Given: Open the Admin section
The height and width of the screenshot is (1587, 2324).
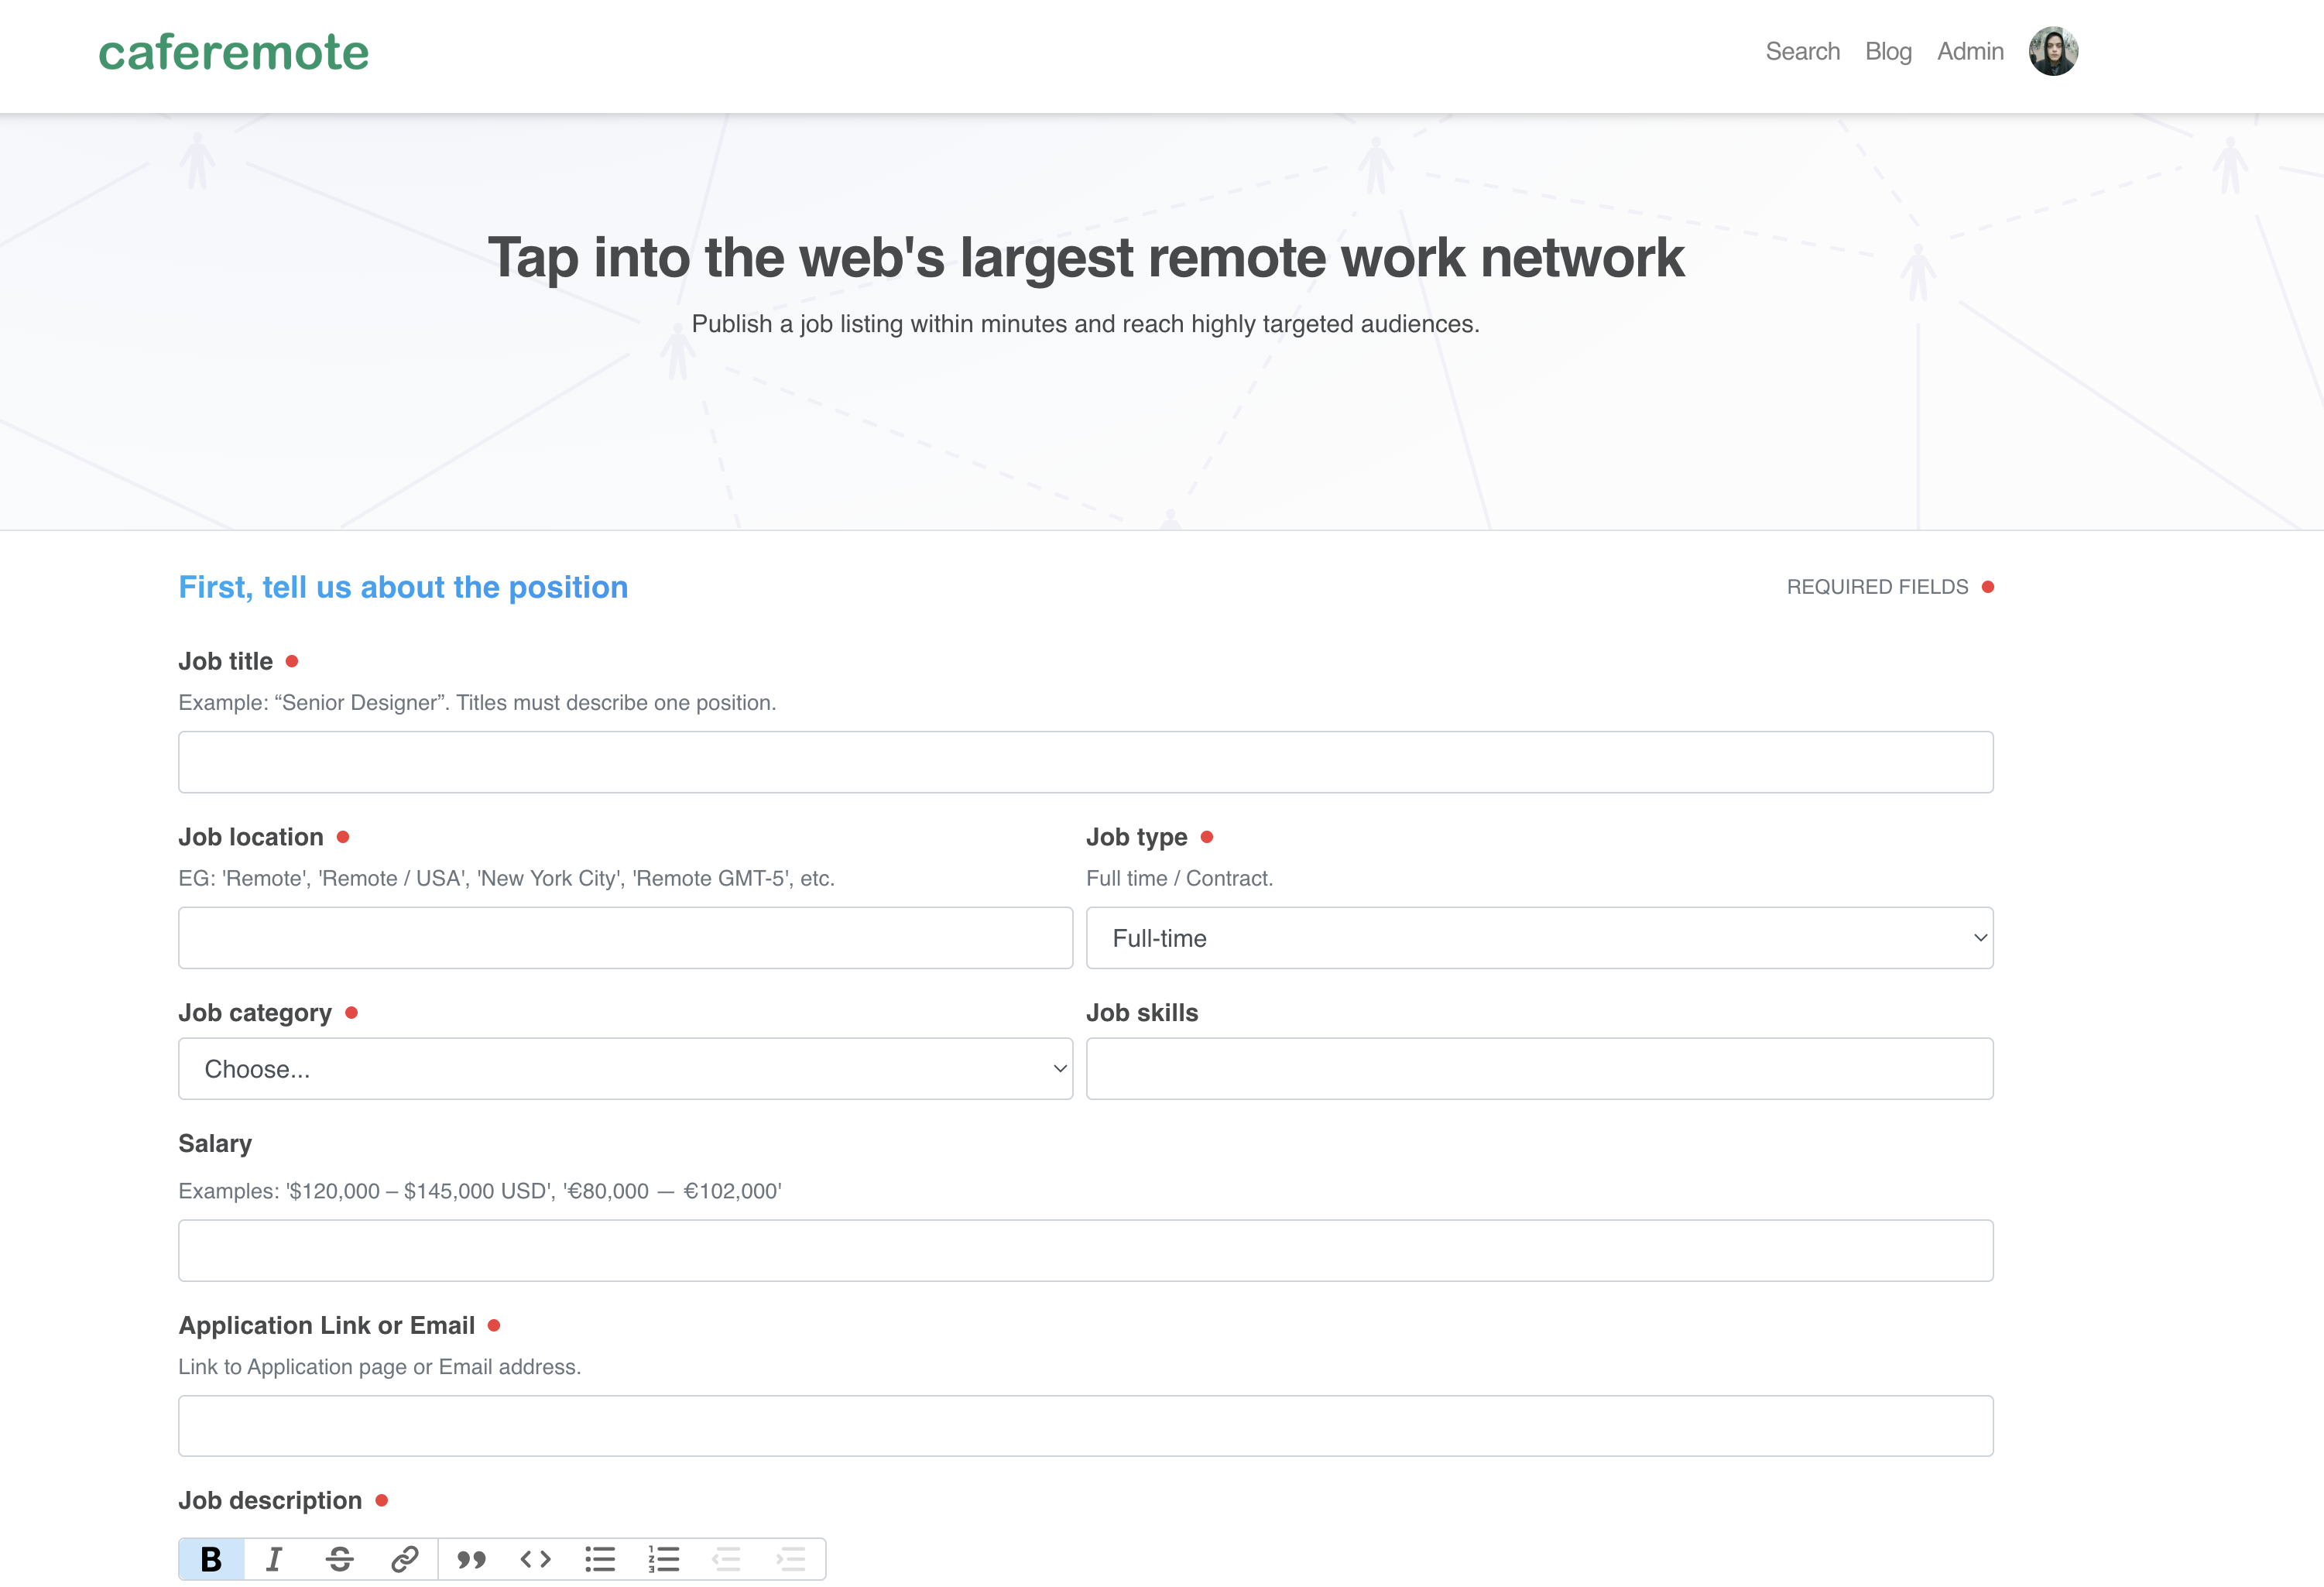Looking at the screenshot, I should pos(1969,51).
